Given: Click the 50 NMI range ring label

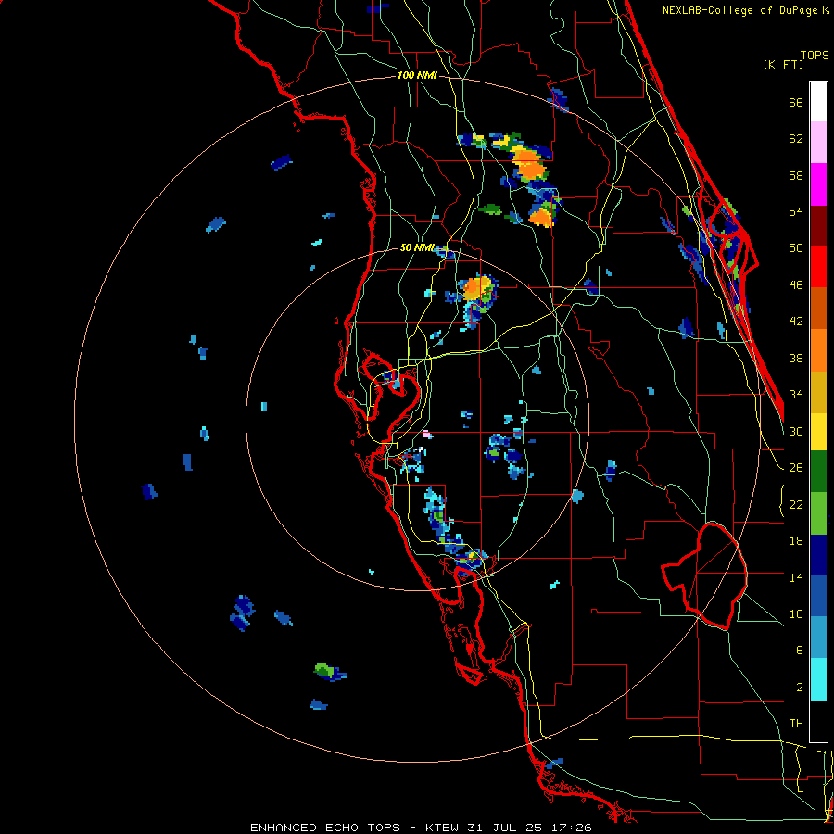Looking at the screenshot, I should [417, 247].
